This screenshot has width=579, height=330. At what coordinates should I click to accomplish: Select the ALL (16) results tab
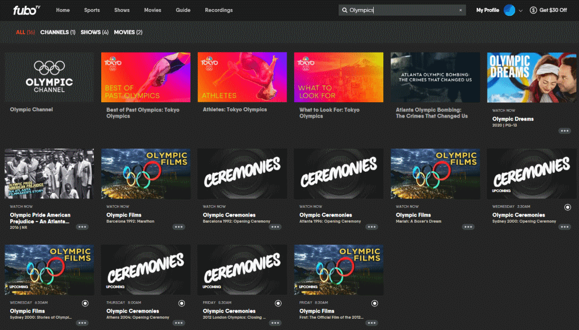click(25, 32)
